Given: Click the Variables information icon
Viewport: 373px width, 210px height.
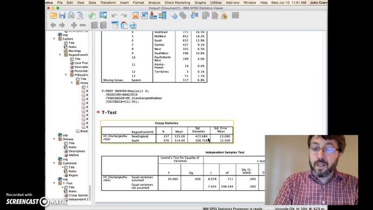Looking at the screenshot, I should coord(162,16).
